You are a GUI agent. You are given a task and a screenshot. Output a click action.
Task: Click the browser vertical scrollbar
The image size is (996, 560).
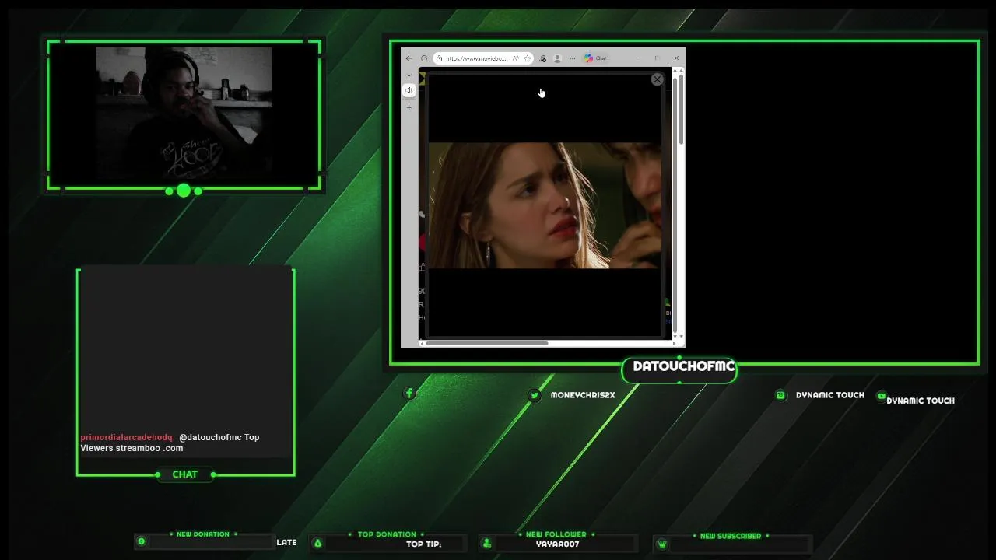tap(681, 111)
